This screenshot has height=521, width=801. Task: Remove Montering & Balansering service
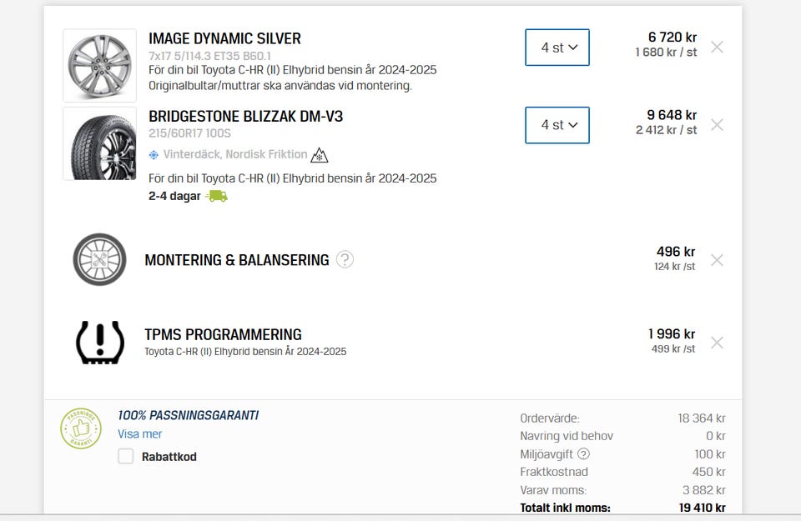pos(717,260)
